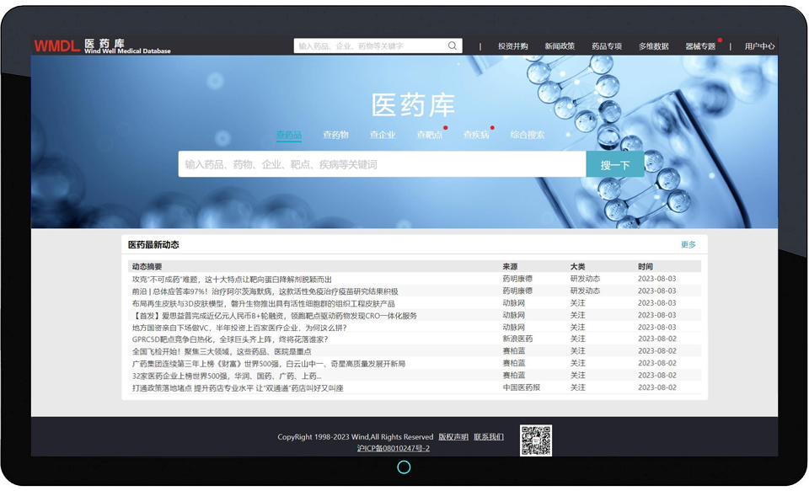
Task: Open the 投资并购 menu
Action: 512,46
